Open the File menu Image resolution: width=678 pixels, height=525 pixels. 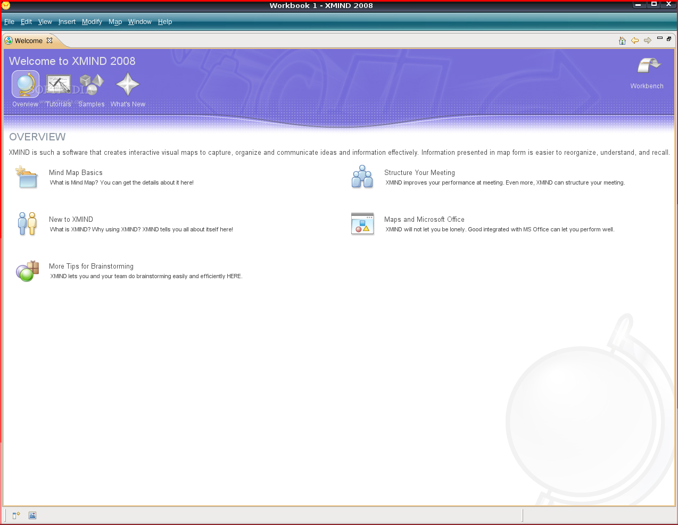pyautogui.click(x=9, y=22)
